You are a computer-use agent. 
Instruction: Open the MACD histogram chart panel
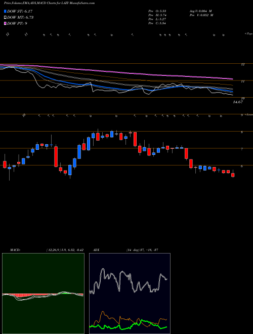(x=43, y=294)
